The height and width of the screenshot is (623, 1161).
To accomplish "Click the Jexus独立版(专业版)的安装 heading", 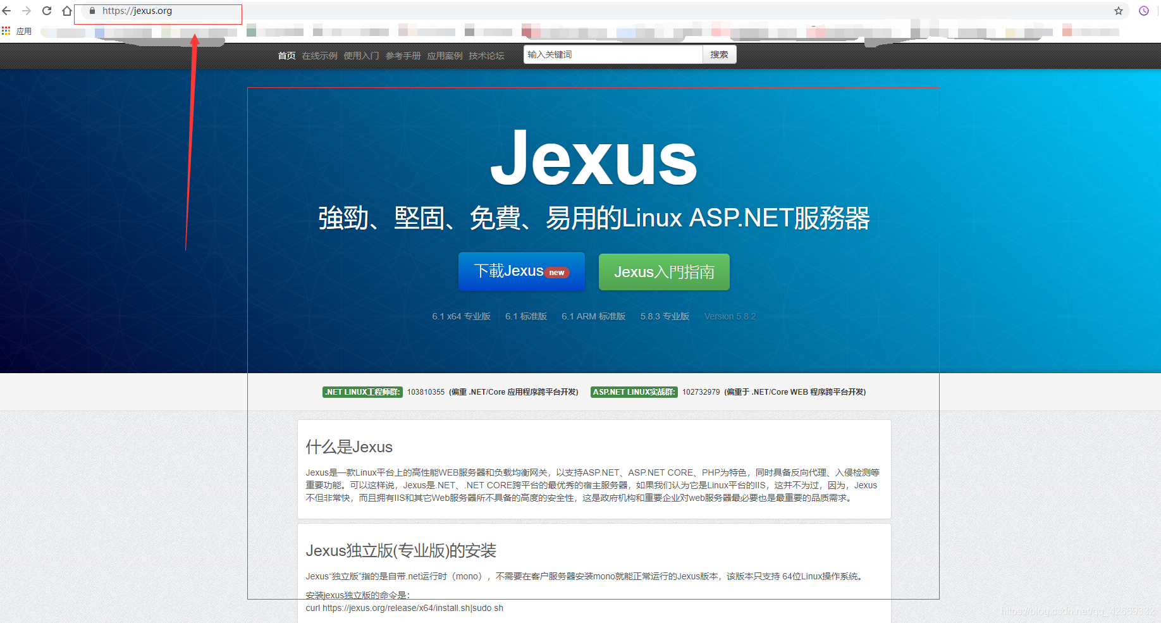I will [401, 551].
